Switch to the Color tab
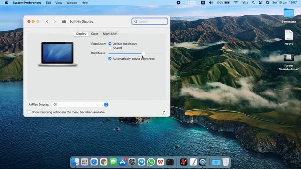Image resolution: width=301 pixels, height=169 pixels. 95,34
